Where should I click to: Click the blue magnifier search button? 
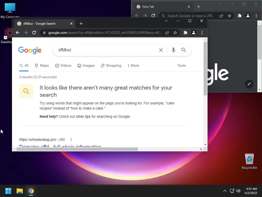click(183, 50)
